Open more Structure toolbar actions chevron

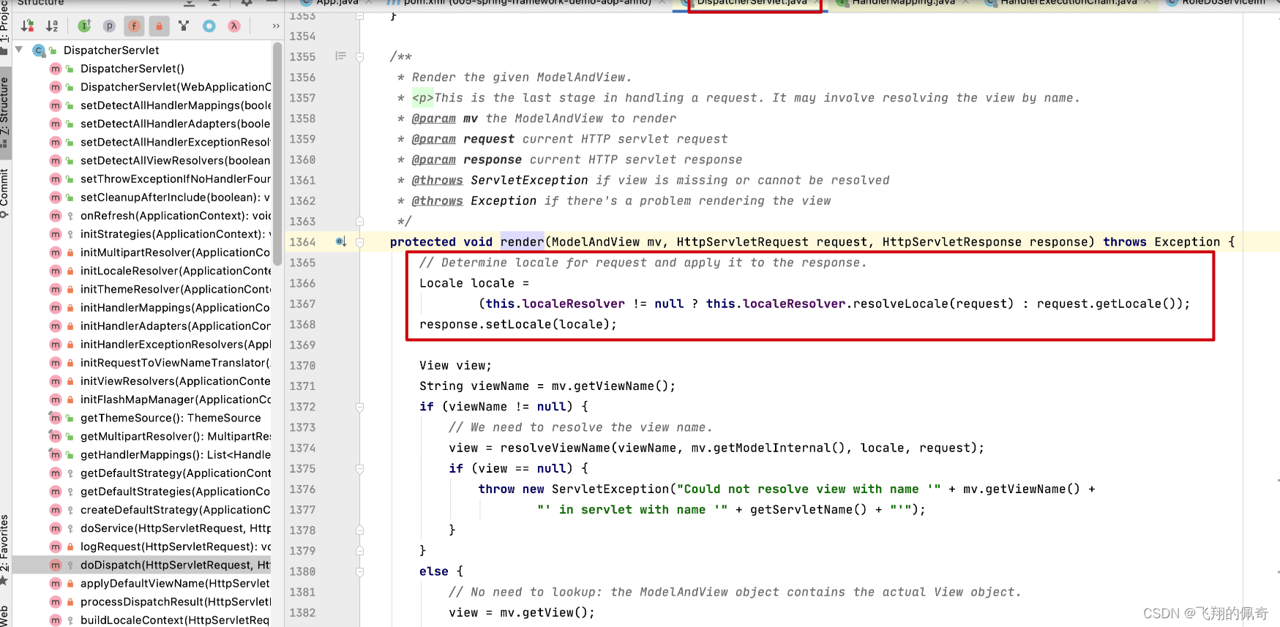[276, 26]
